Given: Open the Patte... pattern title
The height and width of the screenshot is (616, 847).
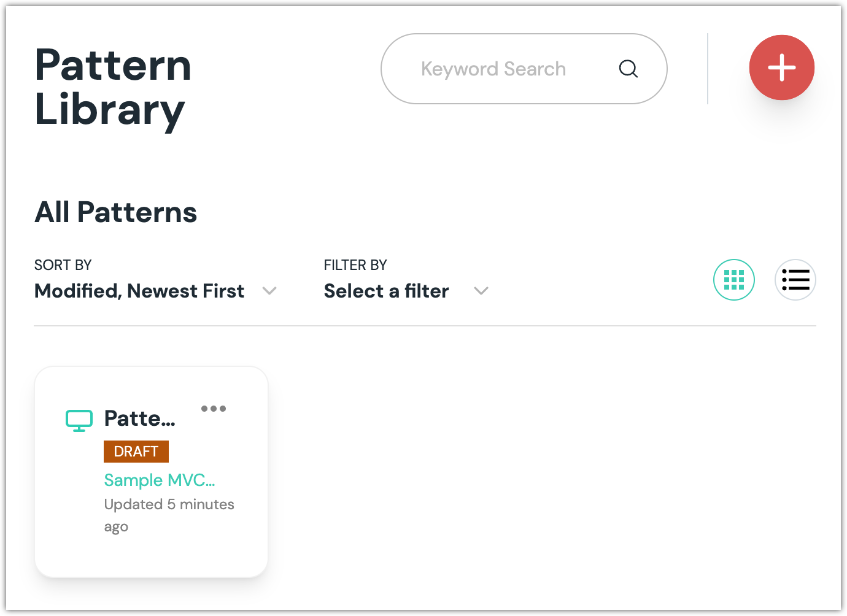Looking at the screenshot, I should [x=140, y=418].
